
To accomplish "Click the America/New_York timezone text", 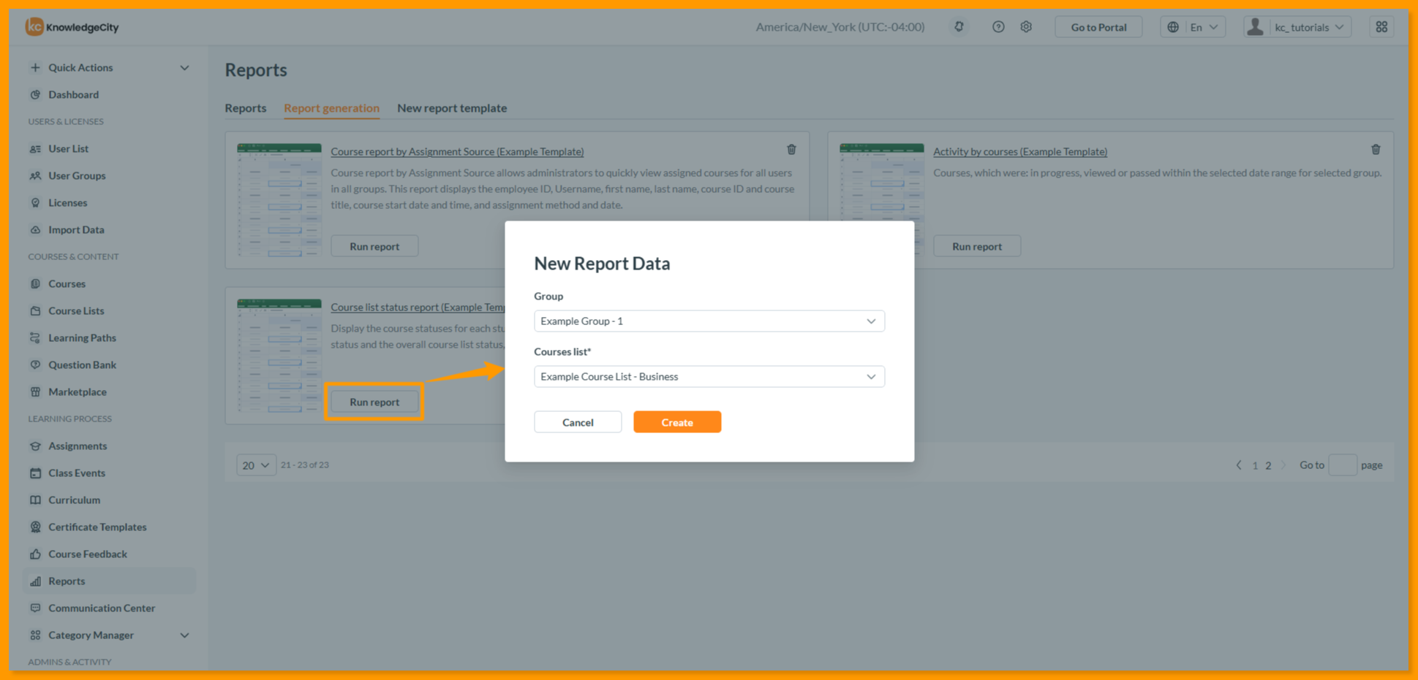I will [840, 27].
